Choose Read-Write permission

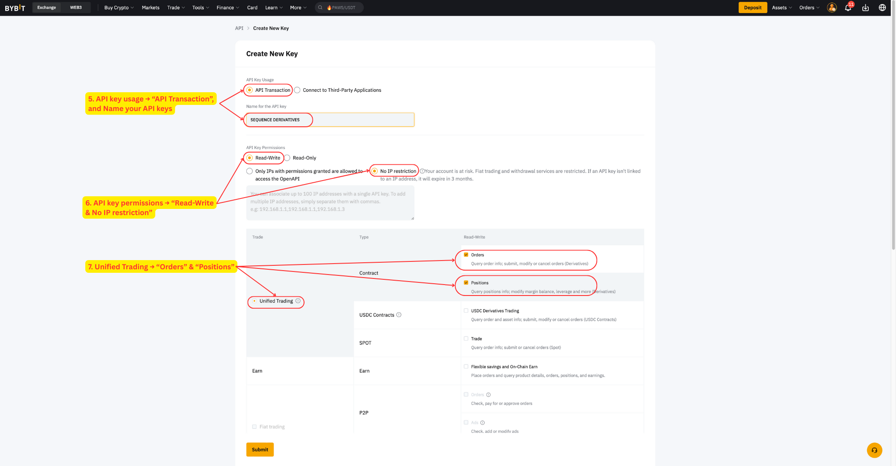click(249, 158)
